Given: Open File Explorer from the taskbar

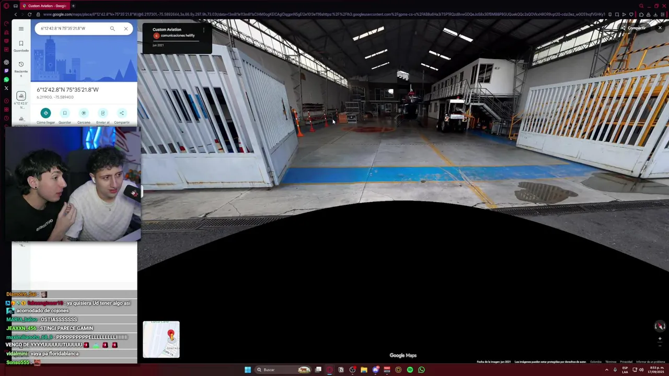Looking at the screenshot, I should (x=364, y=370).
